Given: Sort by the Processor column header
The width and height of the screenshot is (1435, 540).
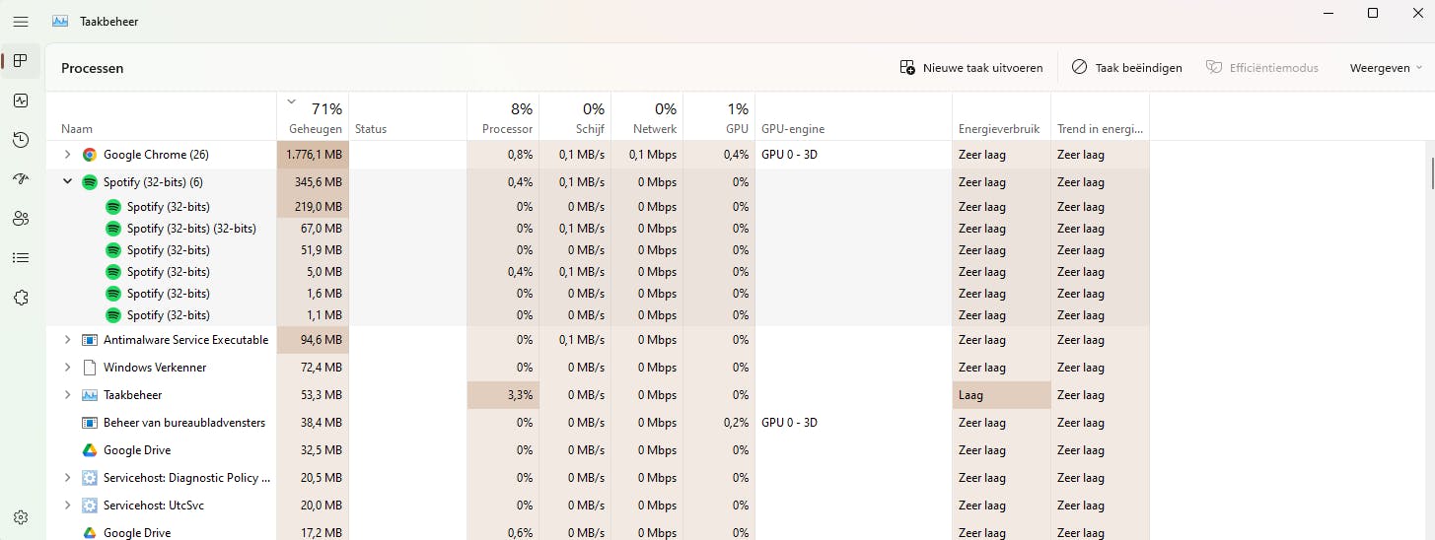Looking at the screenshot, I should pyautogui.click(x=507, y=128).
